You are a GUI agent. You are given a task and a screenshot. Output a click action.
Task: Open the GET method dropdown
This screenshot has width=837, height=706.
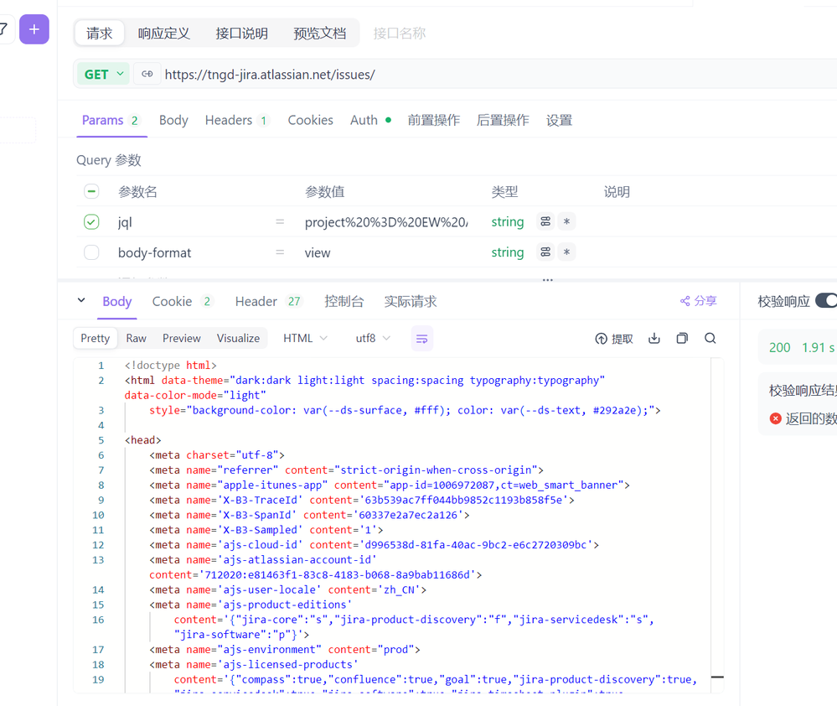[x=104, y=75]
